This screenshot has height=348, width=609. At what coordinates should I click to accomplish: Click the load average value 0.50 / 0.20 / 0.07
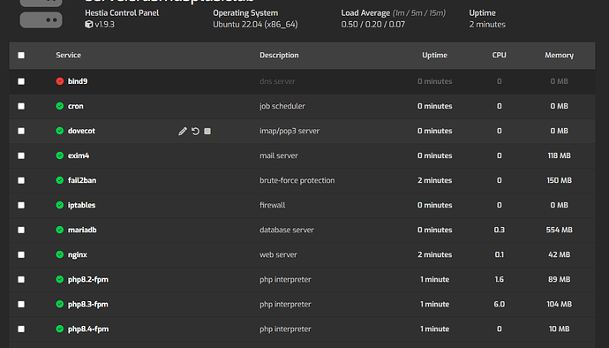[x=372, y=24]
